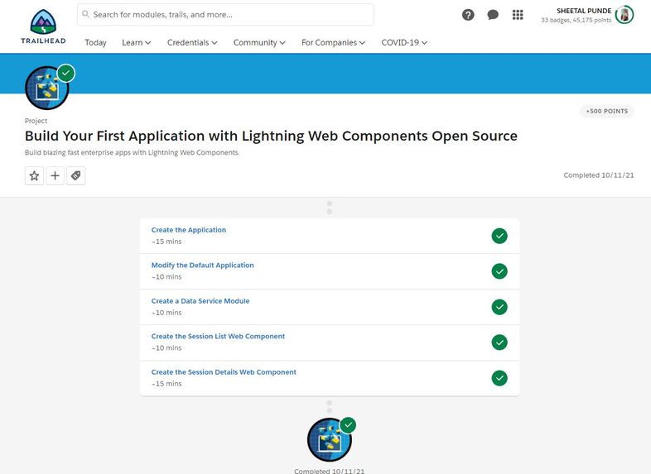Click the tag icon button
Image resolution: width=651 pixels, height=474 pixels.
pyautogui.click(x=76, y=176)
